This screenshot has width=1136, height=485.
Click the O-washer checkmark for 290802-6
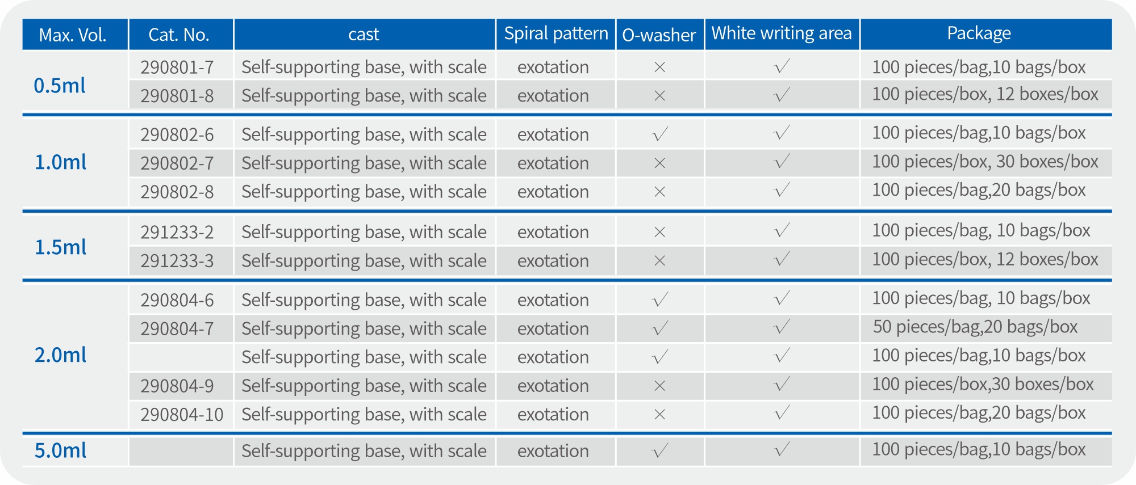click(x=660, y=134)
